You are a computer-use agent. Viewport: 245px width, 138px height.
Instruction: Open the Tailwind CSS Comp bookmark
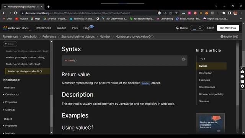(x=82, y=19)
